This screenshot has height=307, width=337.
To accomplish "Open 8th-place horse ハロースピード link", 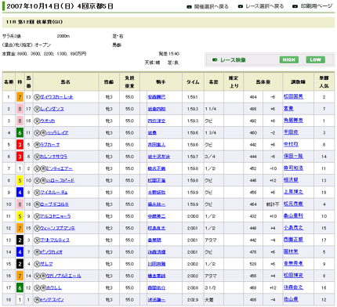I will point(60,180).
